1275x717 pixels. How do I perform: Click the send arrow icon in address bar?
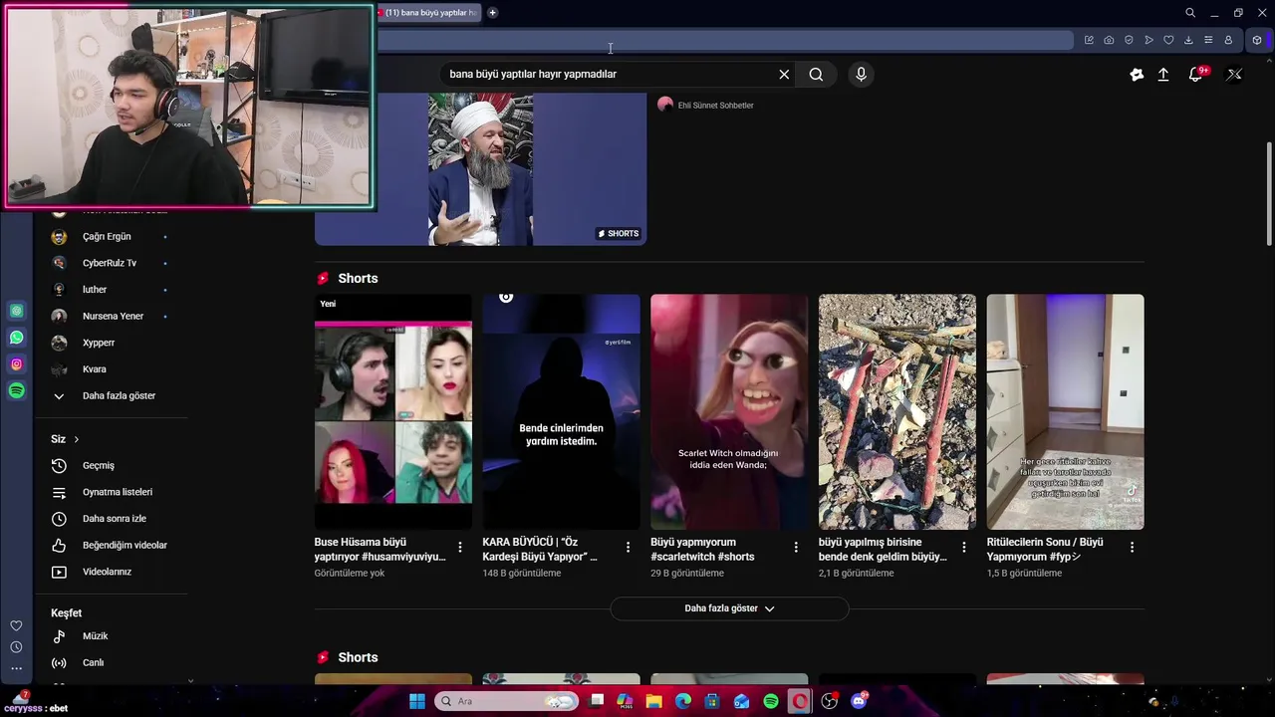(1148, 40)
